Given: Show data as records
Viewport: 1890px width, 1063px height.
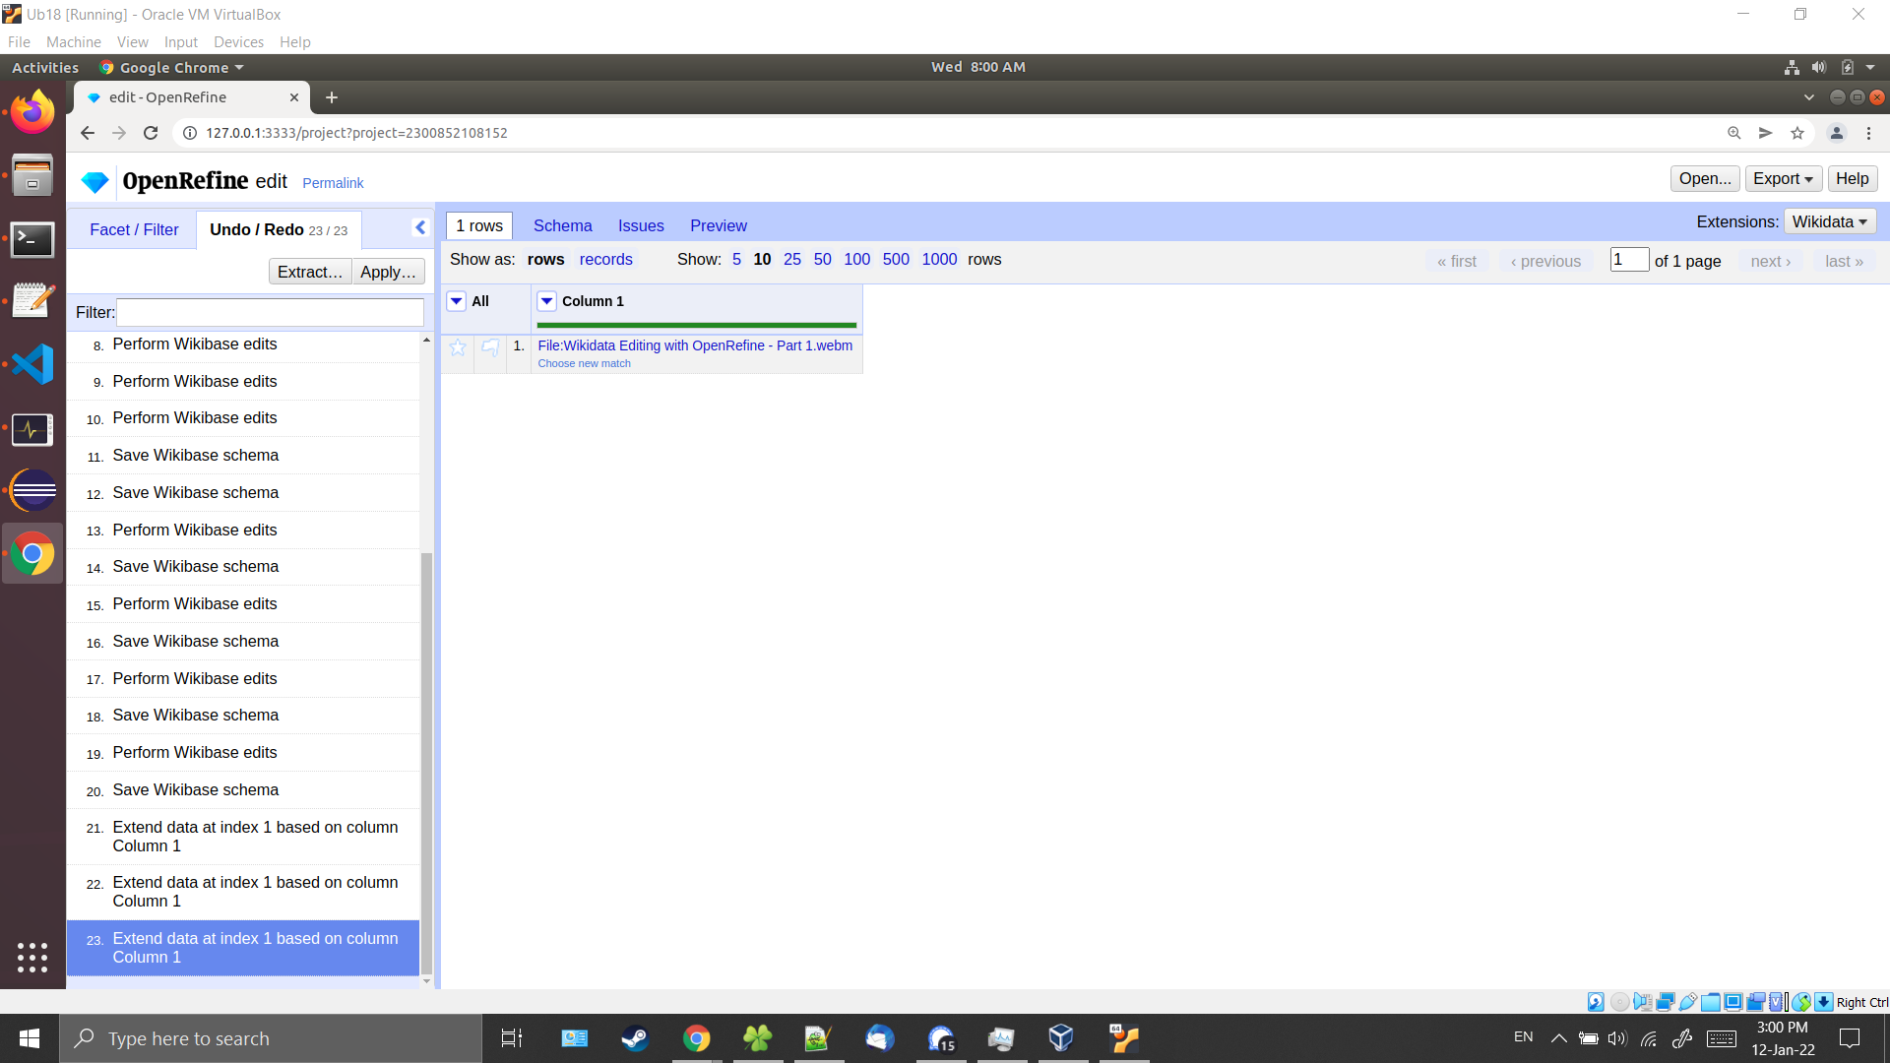Looking at the screenshot, I should 606,259.
